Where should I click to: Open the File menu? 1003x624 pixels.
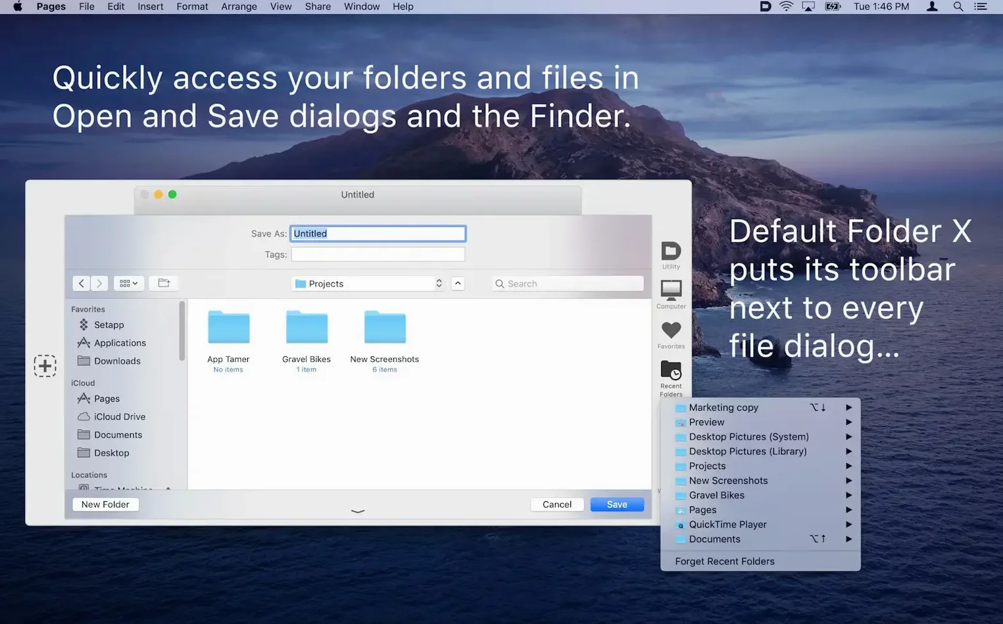pos(87,7)
